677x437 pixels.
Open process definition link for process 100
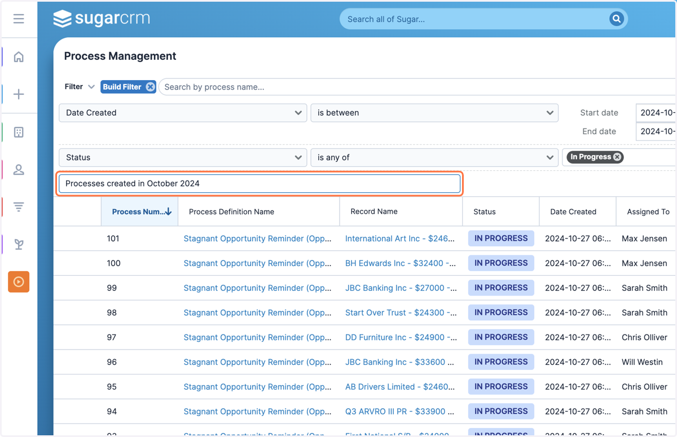258,263
